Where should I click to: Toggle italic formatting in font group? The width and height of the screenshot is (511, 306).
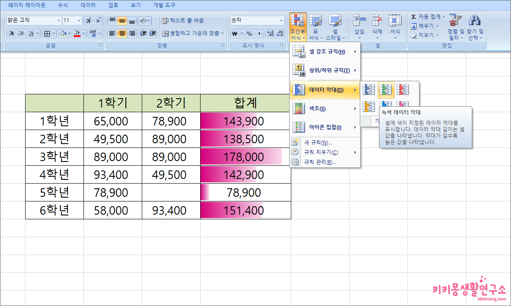coord(21,34)
